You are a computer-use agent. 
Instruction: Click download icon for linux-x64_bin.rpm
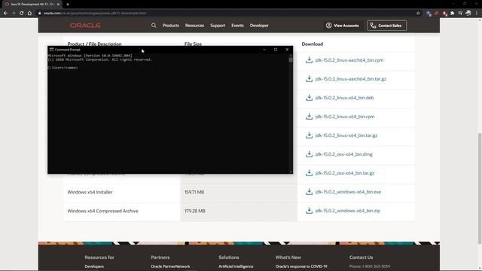point(309,117)
